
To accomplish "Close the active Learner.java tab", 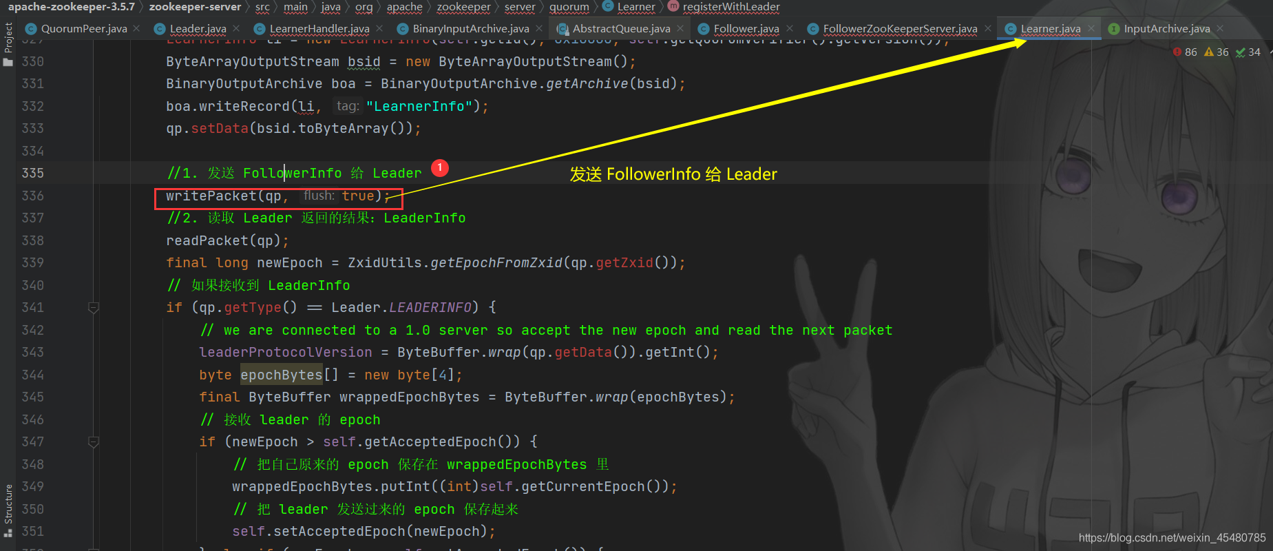I will pyautogui.click(x=1091, y=28).
